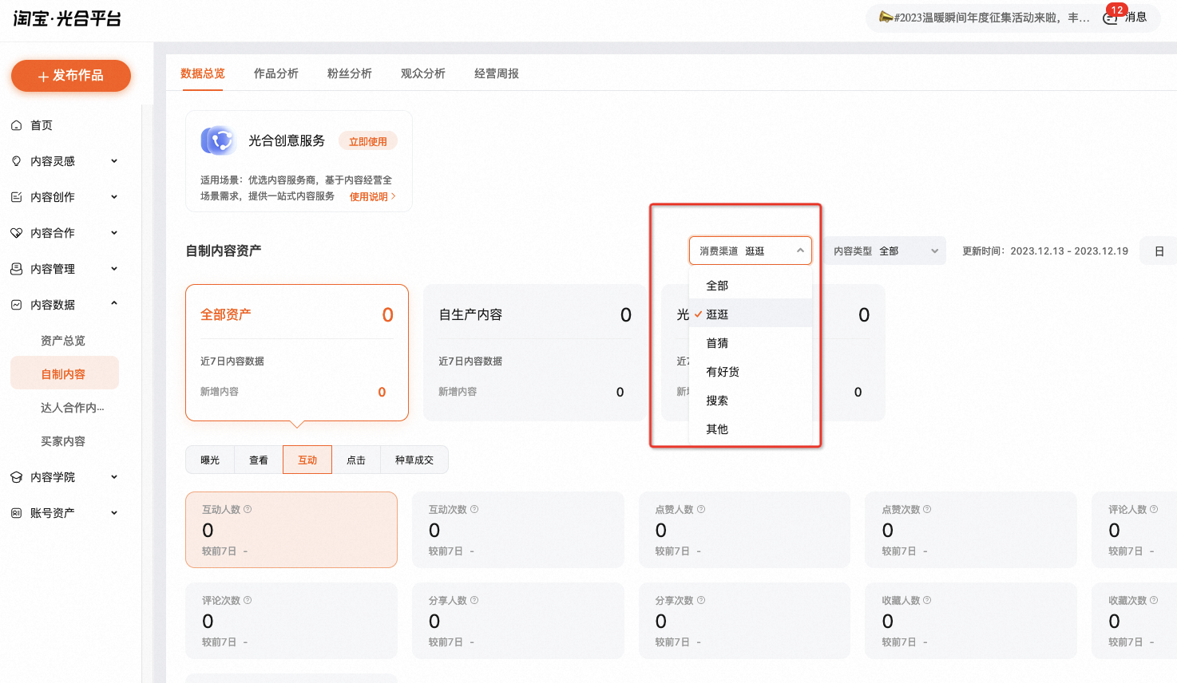Click the help icon next to 收藏人数
The height and width of the screenshot is (683, 1177).
pos(927,600)
